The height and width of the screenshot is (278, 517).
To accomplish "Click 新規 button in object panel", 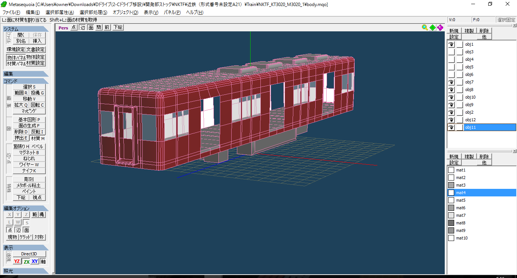I will point(454,31).
